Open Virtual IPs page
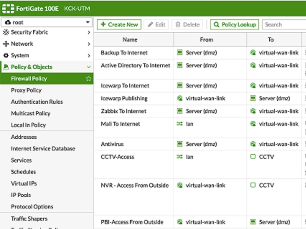 tap(24, 184)
